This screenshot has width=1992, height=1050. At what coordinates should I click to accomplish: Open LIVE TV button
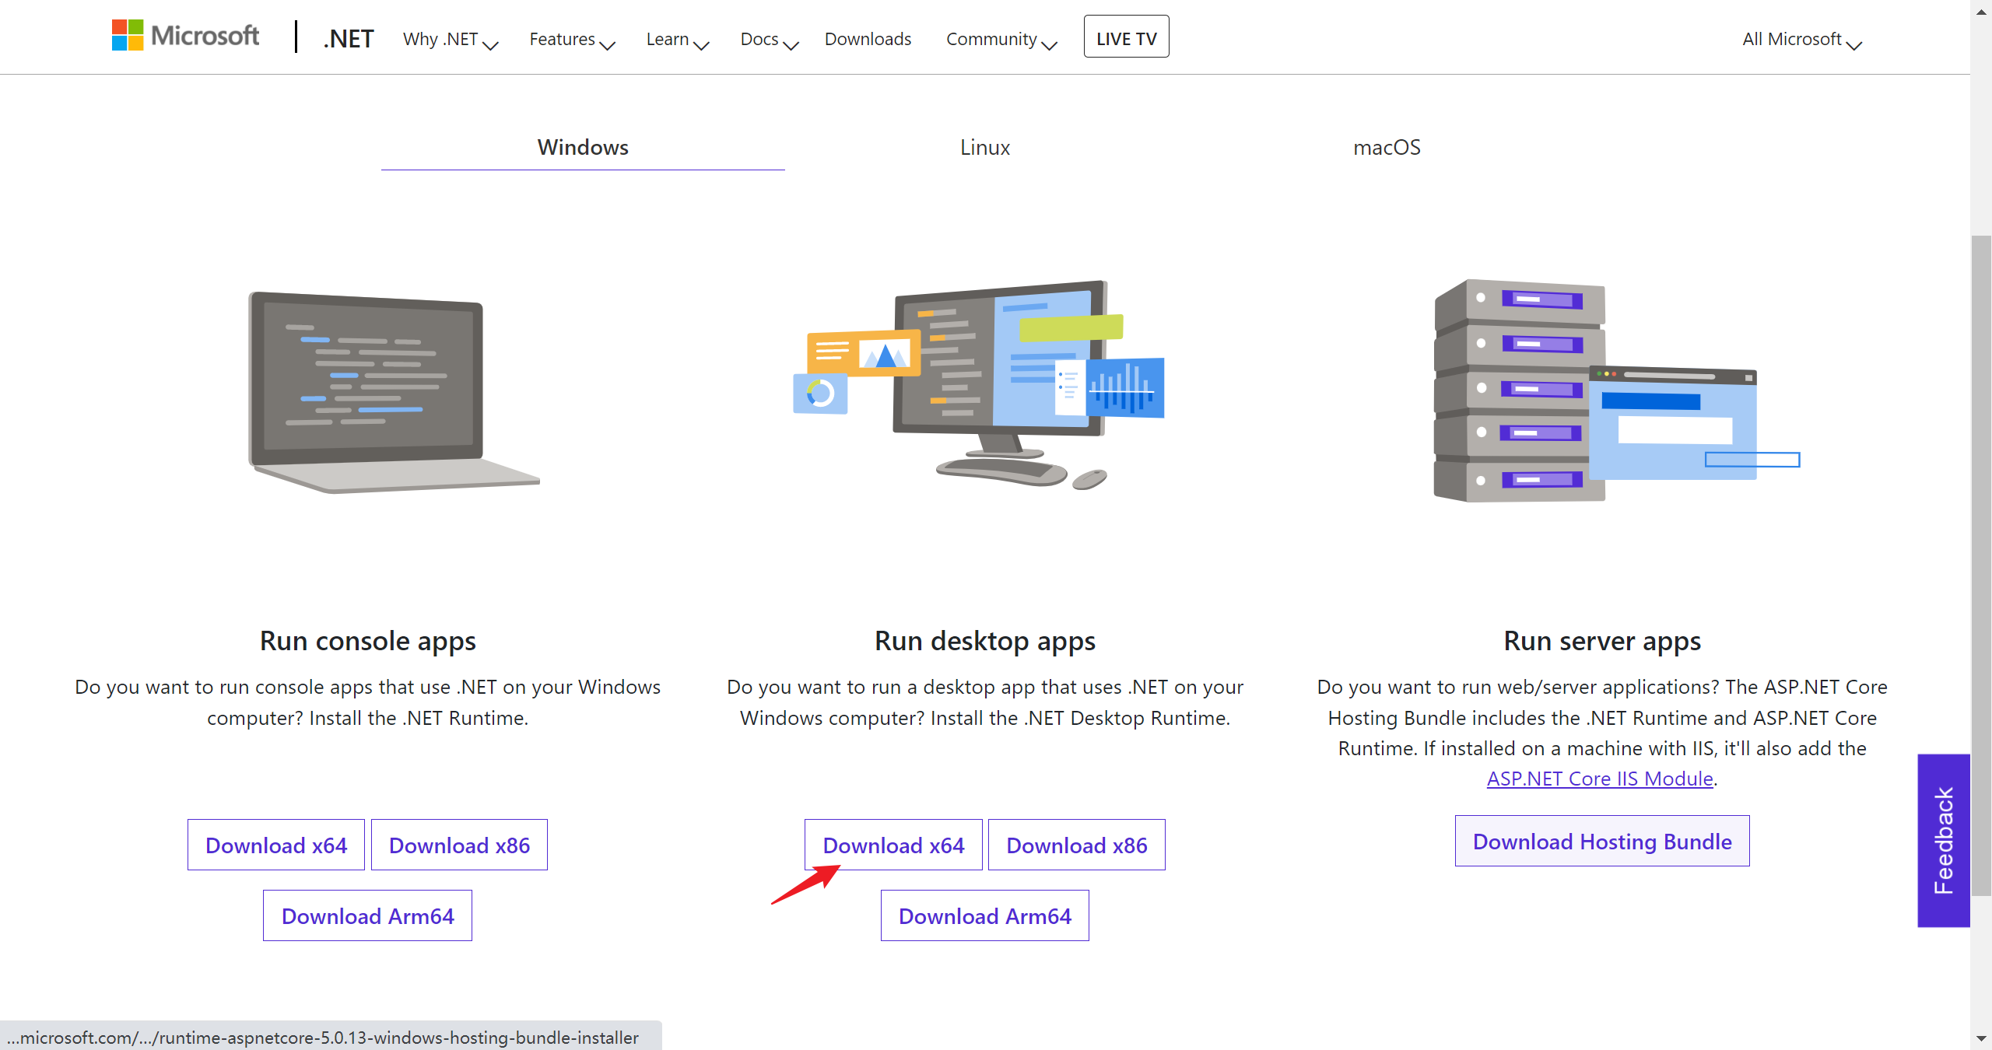[1126, 37]
